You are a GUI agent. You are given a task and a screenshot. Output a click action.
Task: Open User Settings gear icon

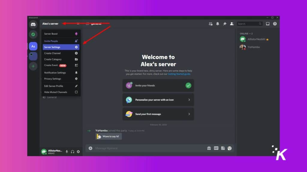(78, 152)
